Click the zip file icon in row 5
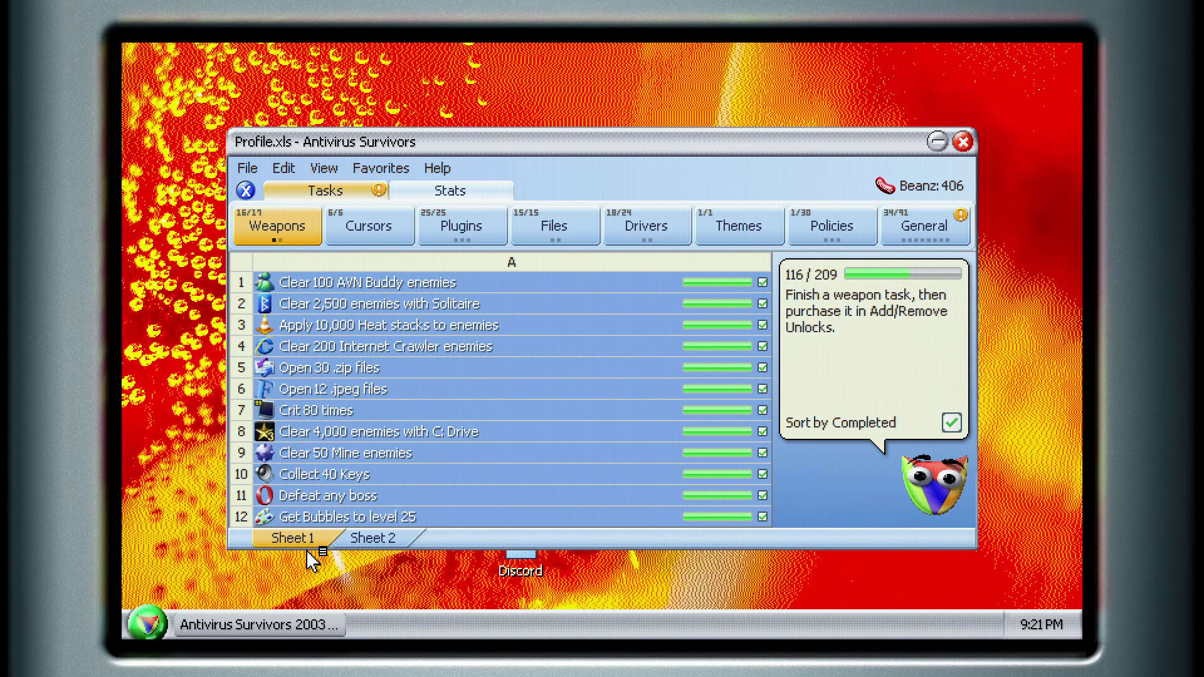This screenshot has width=1204, height=677. pos(265,367)
